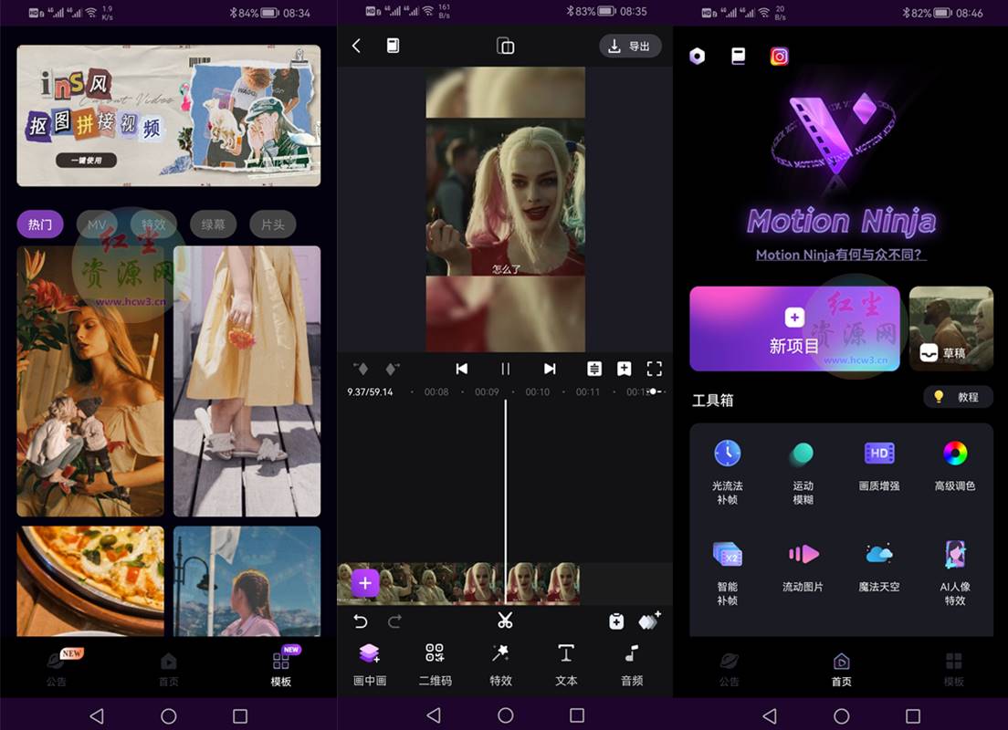
Task: Open the woman with flowers template
Action: (90, 381)
